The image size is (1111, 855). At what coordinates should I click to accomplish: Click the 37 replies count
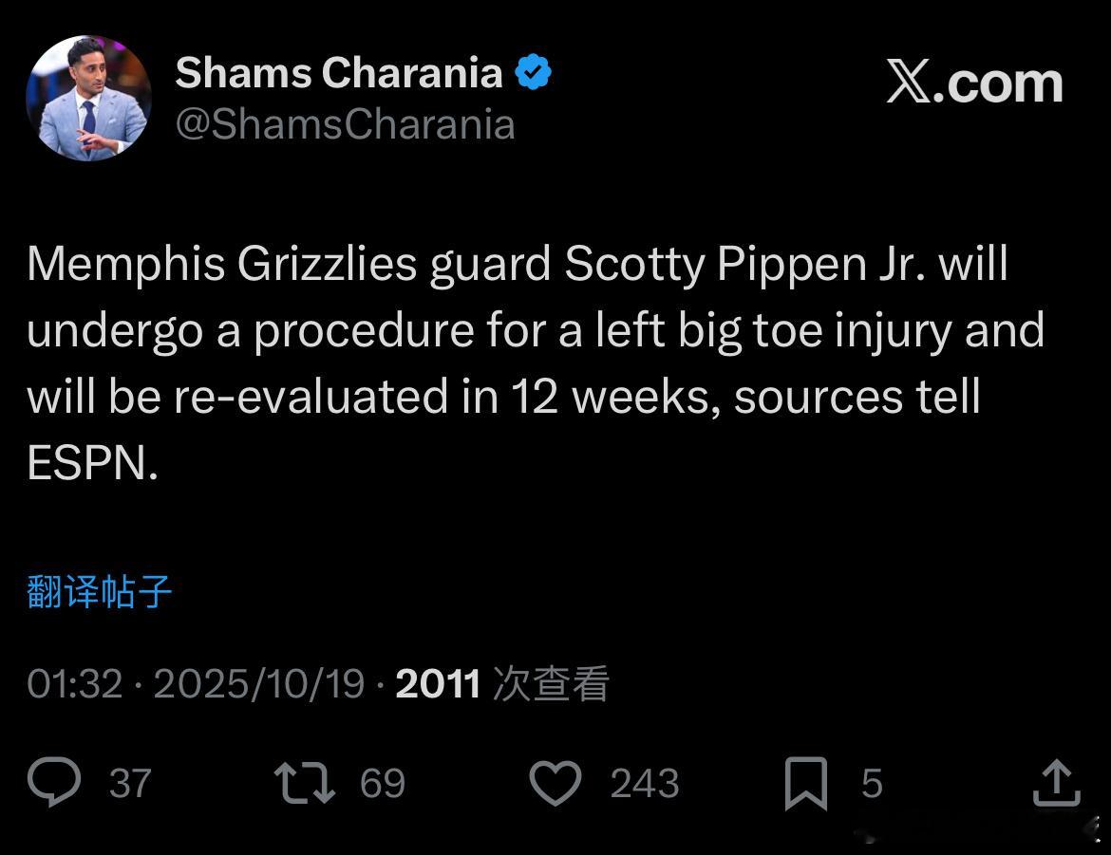pyautogui.click(x=130, y=784)
